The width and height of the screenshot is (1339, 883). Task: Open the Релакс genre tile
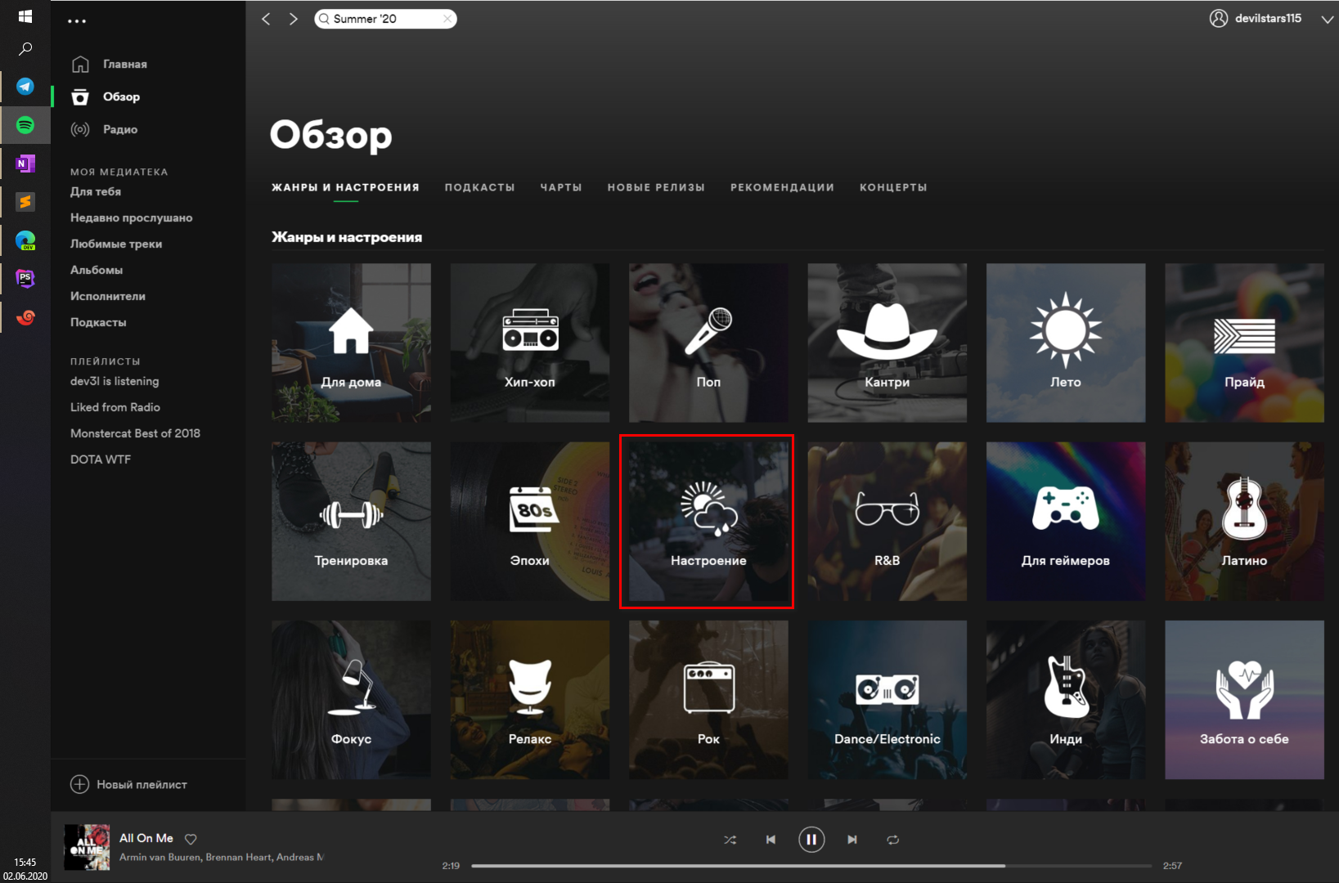click(530, 700)
